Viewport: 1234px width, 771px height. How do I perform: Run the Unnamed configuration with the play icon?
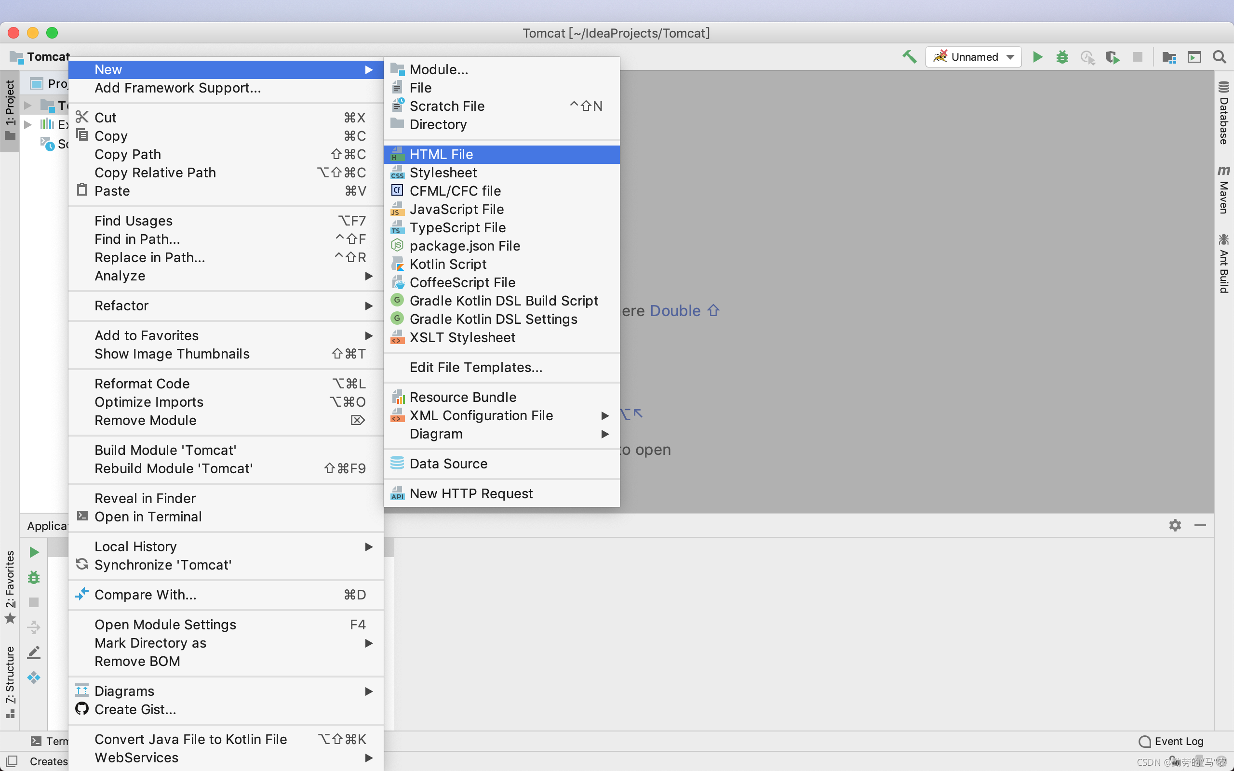coord(1037,56)
